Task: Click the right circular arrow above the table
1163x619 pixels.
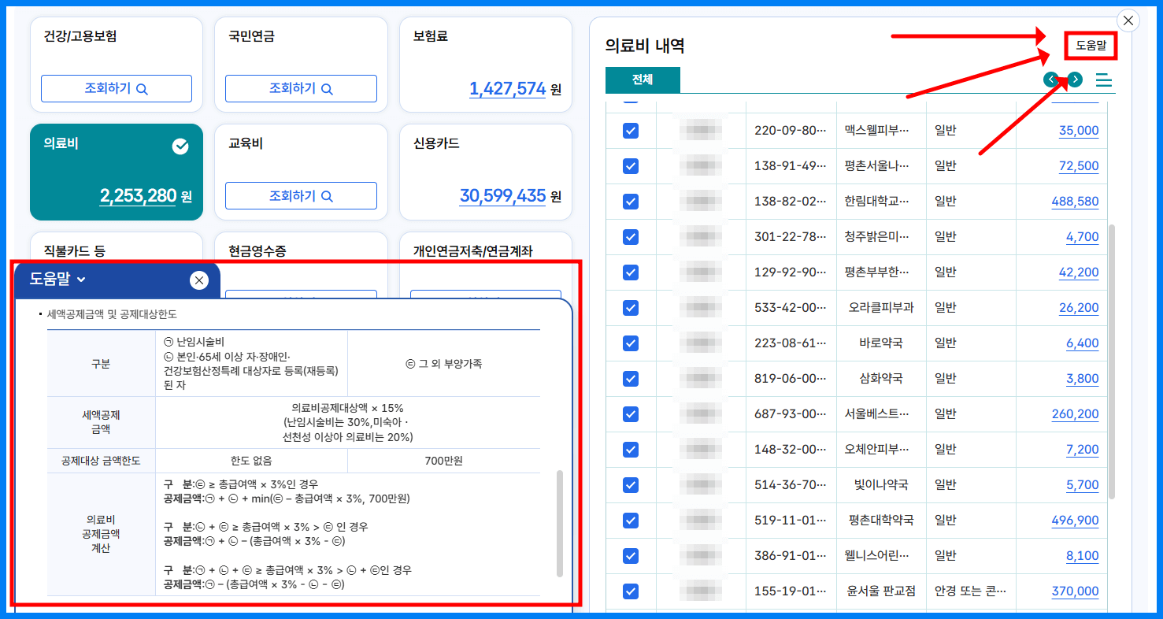Action: (1073, 80)
